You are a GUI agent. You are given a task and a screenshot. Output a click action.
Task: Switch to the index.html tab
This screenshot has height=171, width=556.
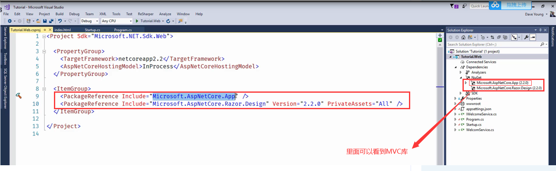point(63,30)
